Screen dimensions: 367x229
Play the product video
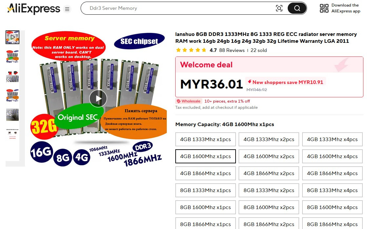point(98,99)
